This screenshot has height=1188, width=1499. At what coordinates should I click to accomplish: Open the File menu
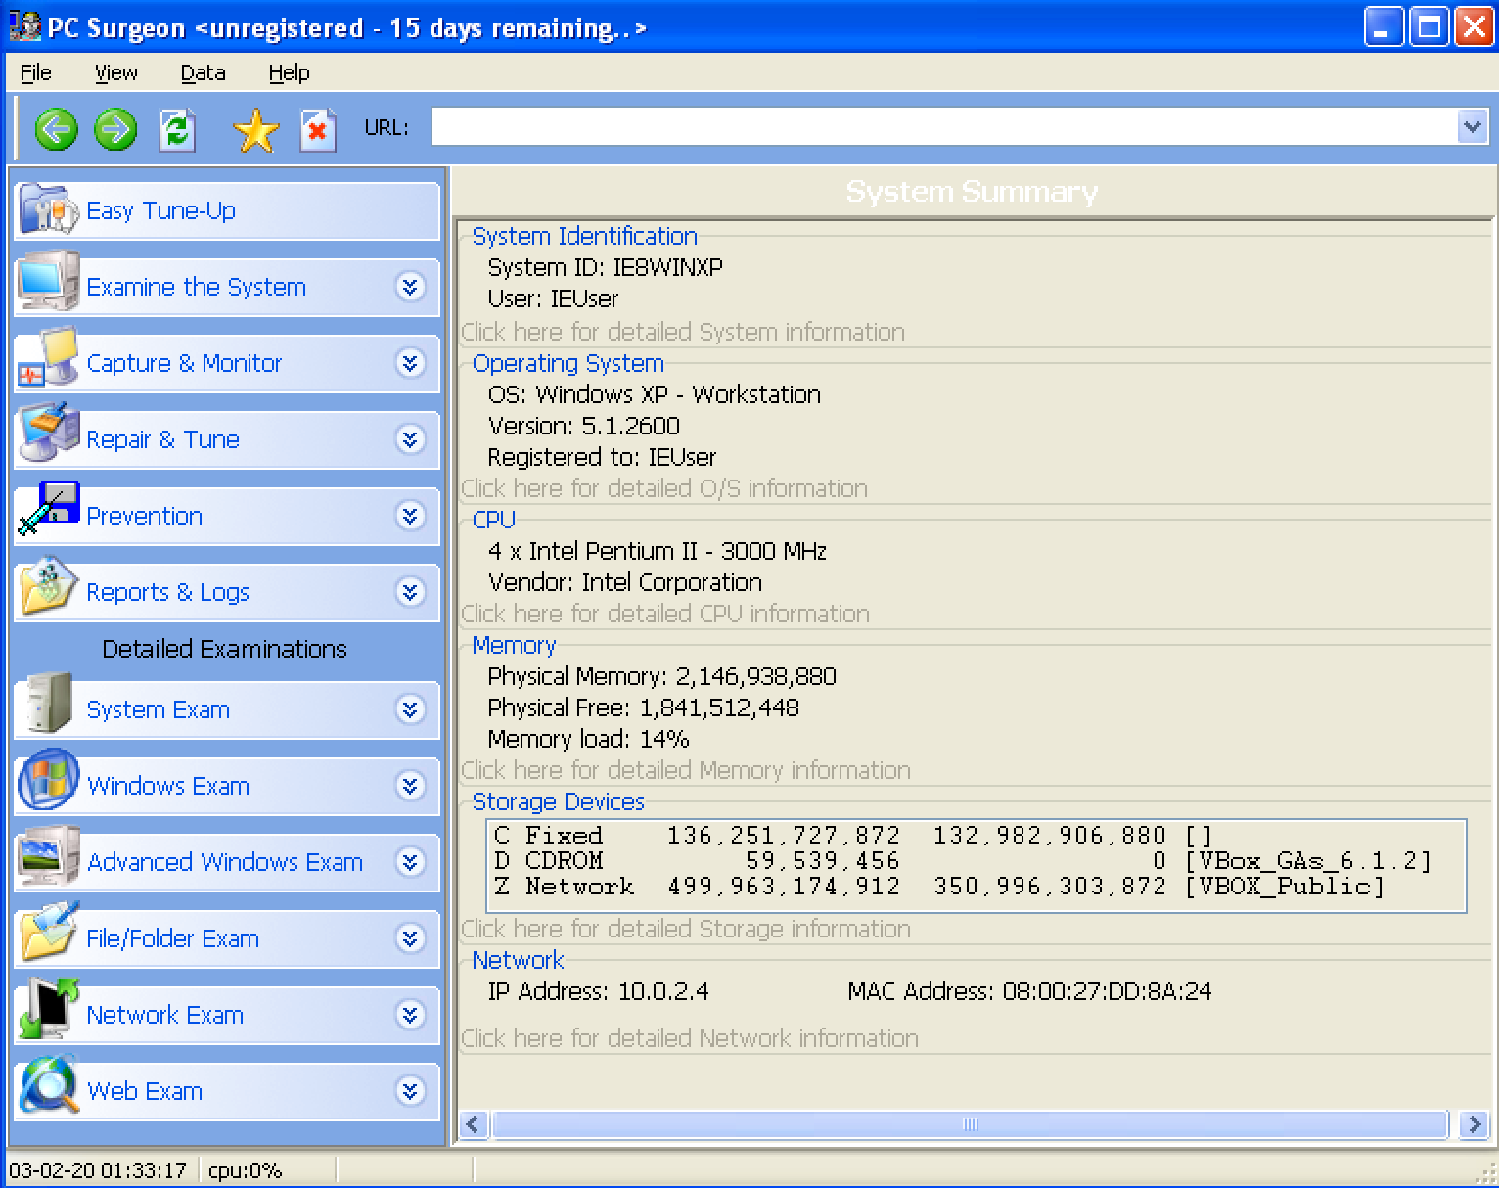coord(36,72)
